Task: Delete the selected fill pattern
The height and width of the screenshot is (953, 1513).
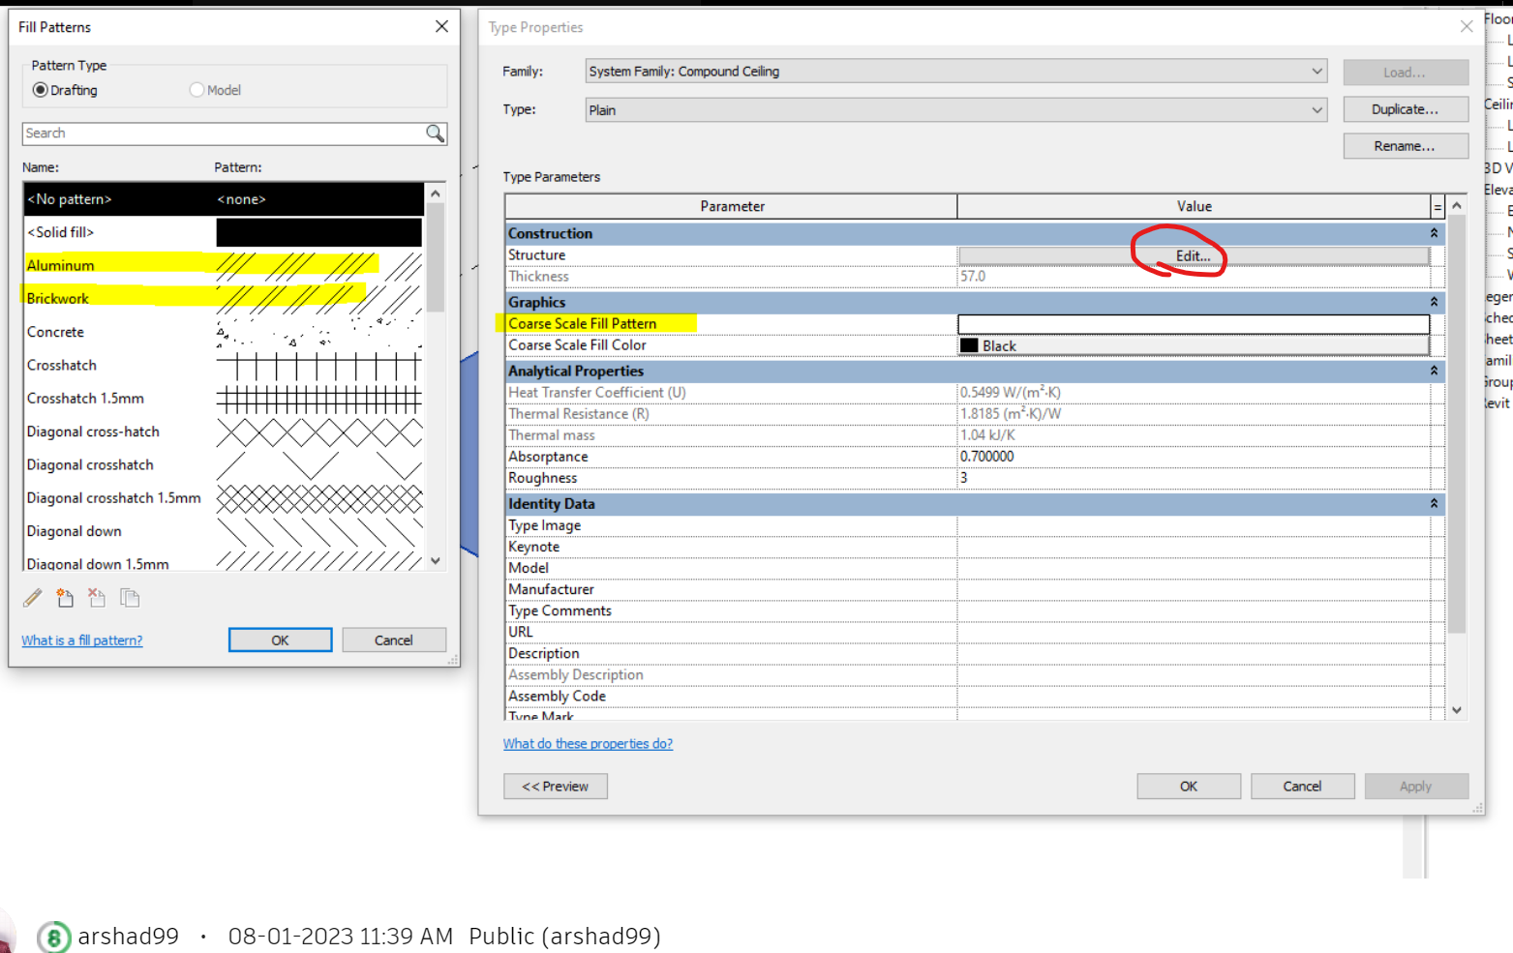Action: [x=97, y=598]
